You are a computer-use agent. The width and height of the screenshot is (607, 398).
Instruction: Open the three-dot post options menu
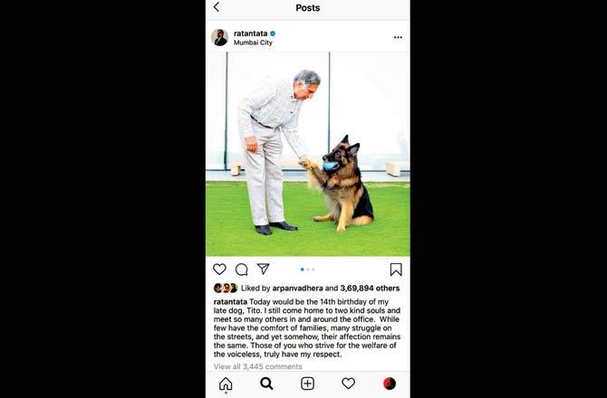point(398,37)
